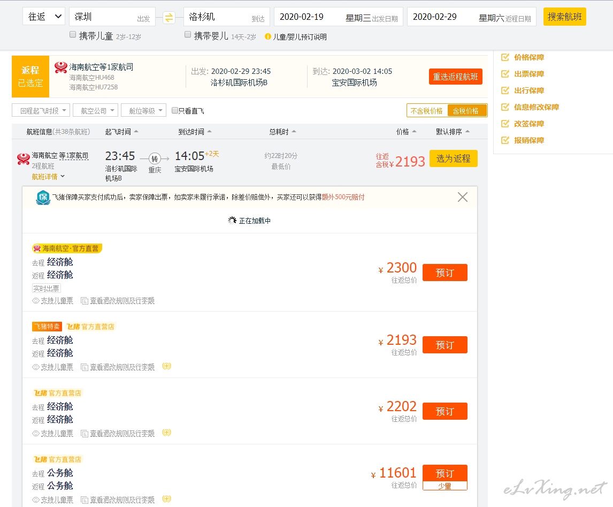613x507 pixels.
Task: Click the travel guarantee (出行保障) check icon
Action: (x=505, y=90)
